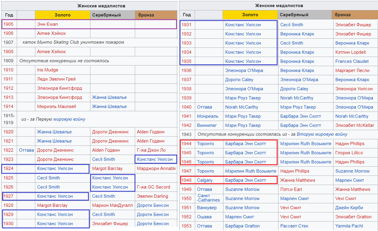Click Alden Годвин bronze in 1920 row
The image size is (378, 231).
click(x=151, y=132)
